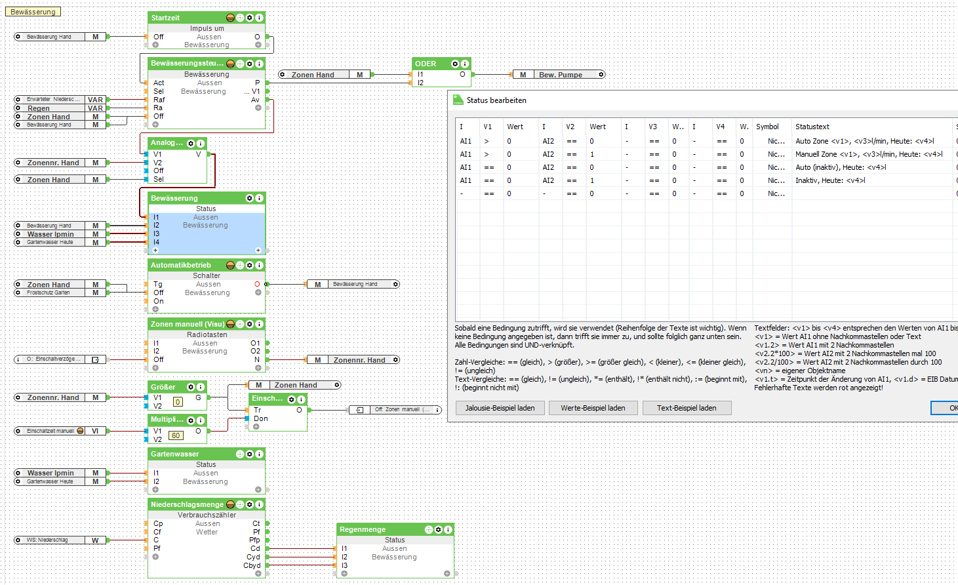Click orange striped icon on Bewässerungssteuerung block

[230, 64]
